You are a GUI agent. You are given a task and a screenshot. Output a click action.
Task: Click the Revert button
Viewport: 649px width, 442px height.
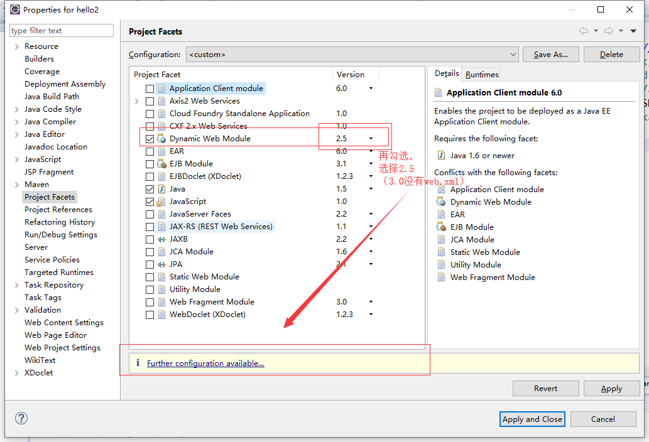(545, 388)
